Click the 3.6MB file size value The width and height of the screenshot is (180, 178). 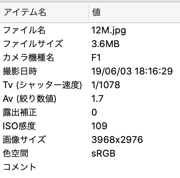(x=105, y=44)
